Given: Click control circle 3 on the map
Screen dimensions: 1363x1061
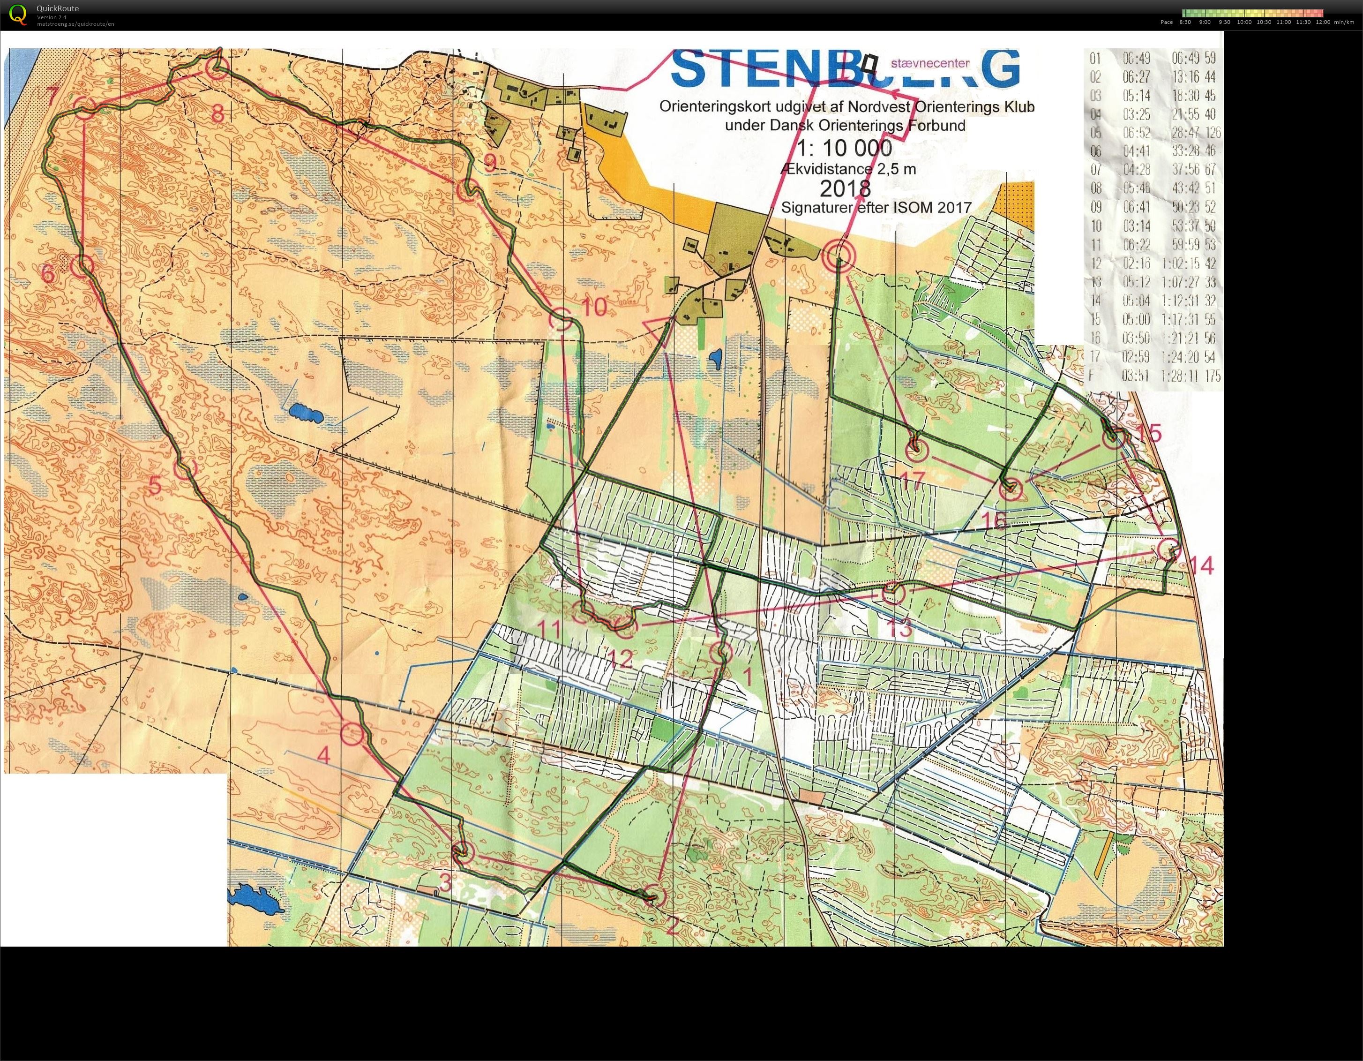Looking at the screenshot, I should (463, 852).
